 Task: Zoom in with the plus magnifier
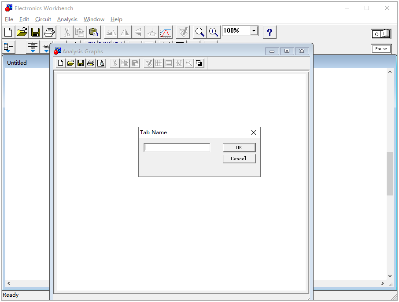214,32
